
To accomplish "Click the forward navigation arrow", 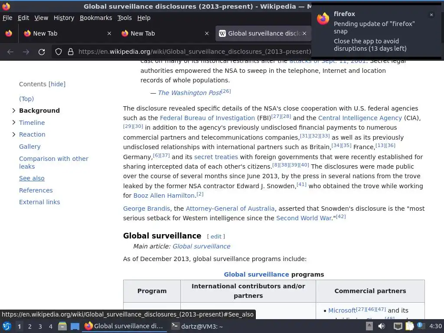I will [x=26, y=52].
